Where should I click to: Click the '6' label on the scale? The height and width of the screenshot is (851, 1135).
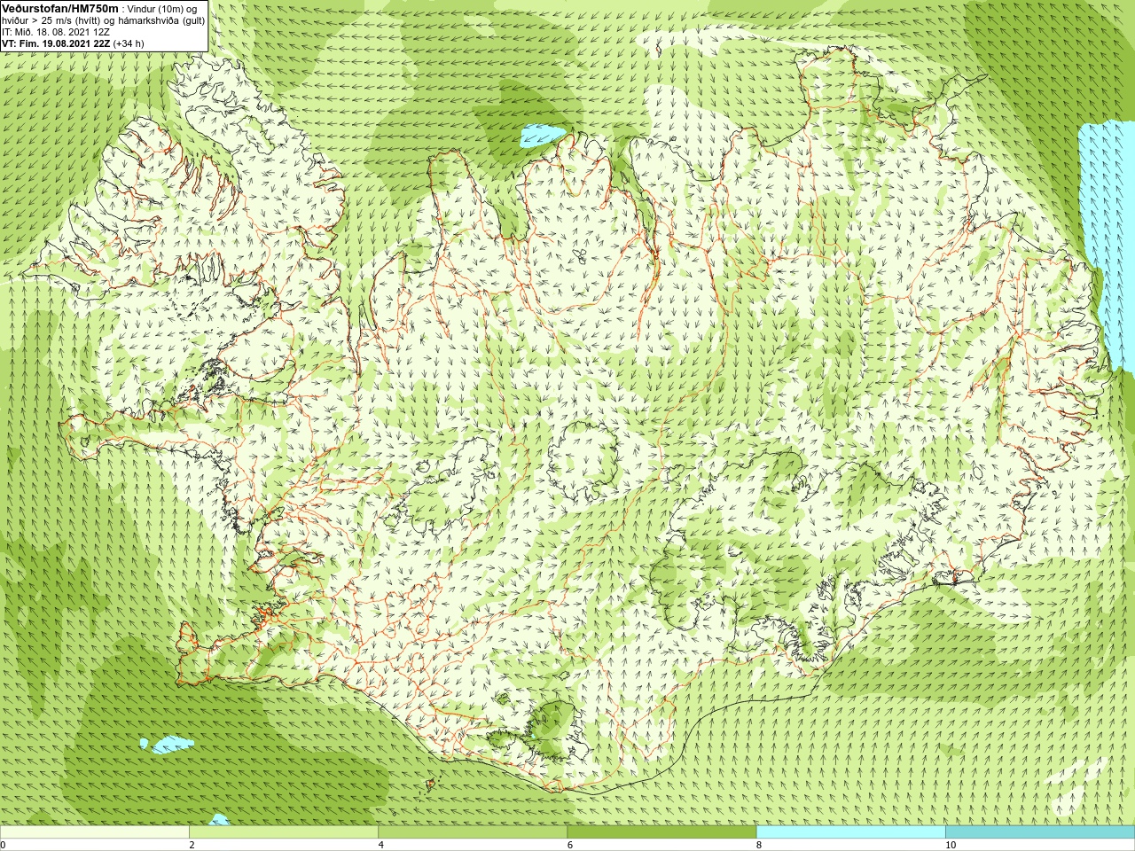tap(569, 845)
